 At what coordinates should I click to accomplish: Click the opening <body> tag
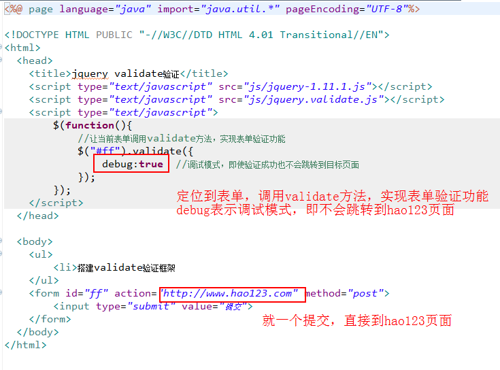[x=35, y=241]
